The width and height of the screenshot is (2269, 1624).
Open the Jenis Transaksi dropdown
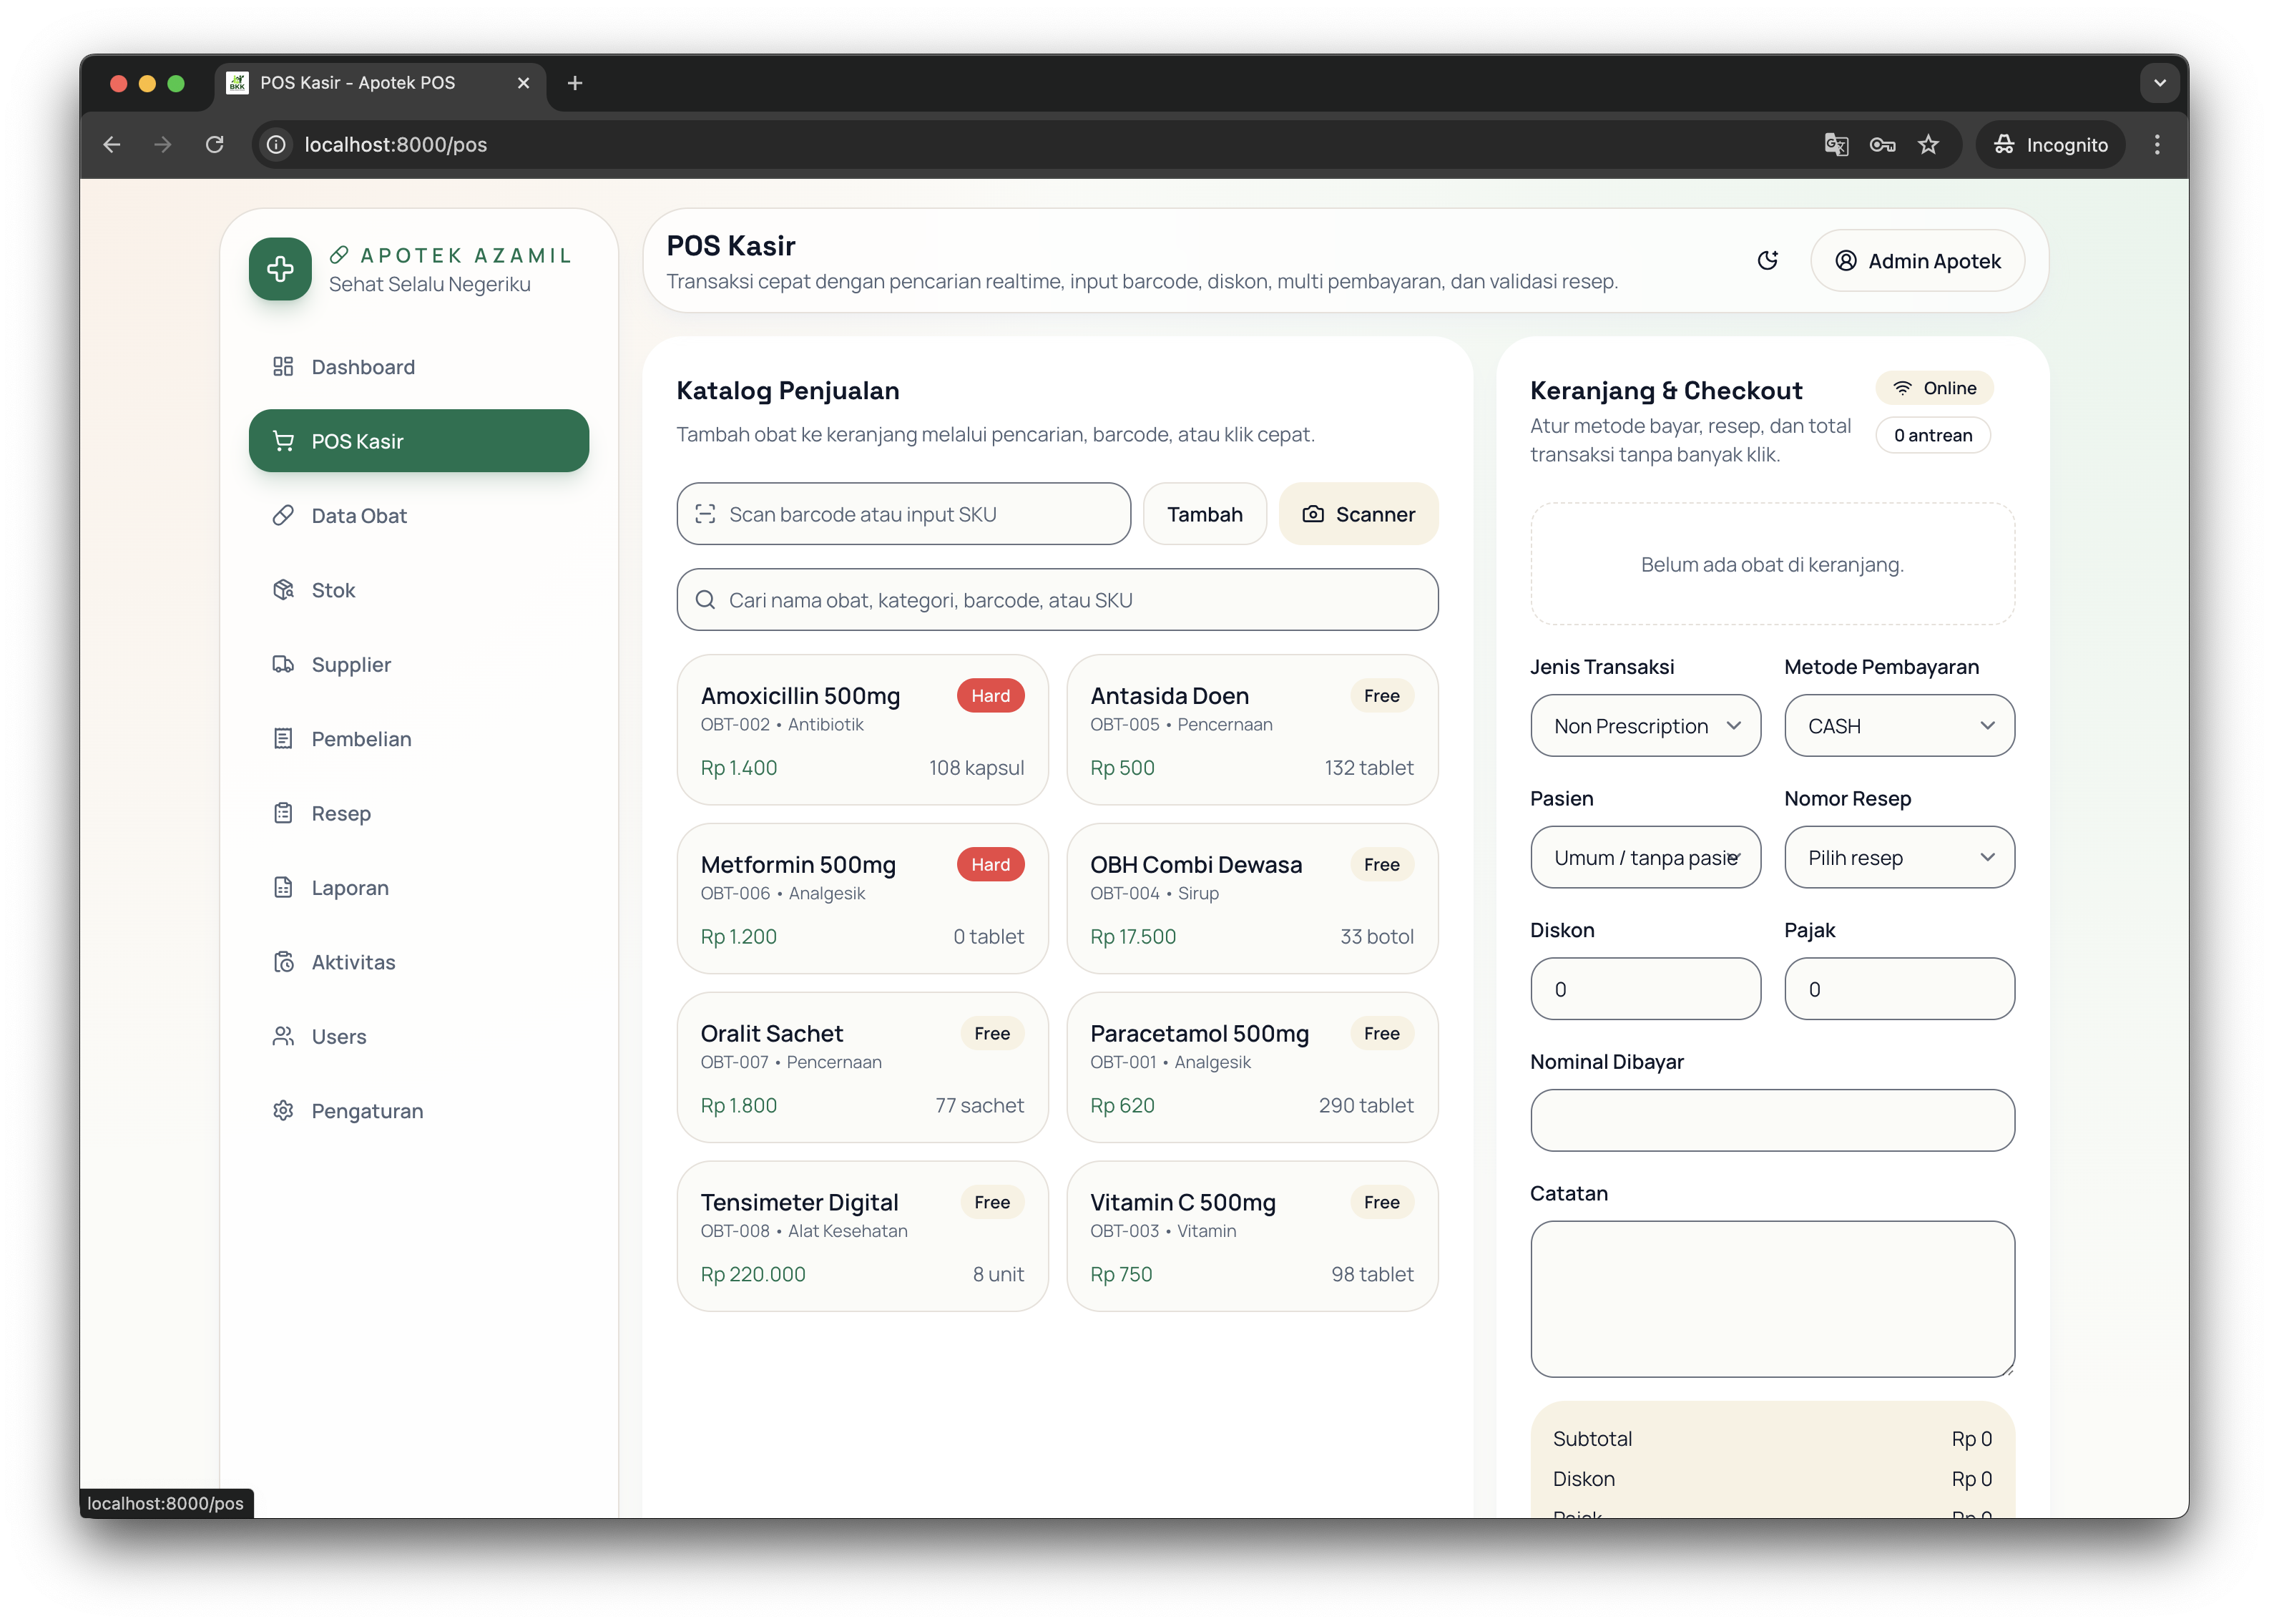1645,726
